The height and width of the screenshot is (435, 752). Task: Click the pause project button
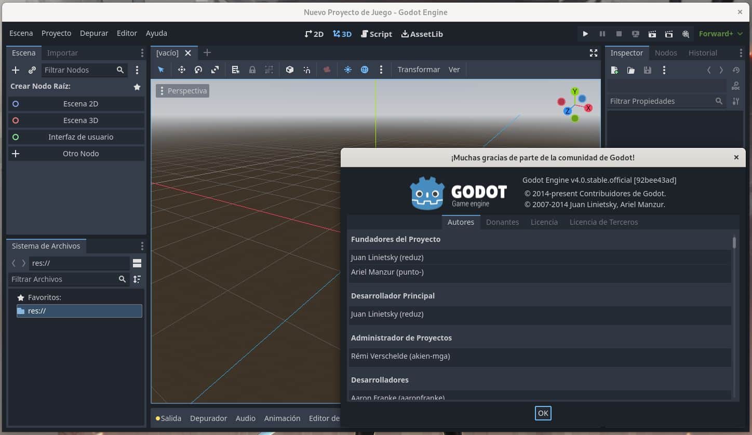click(x=602, y=34)
